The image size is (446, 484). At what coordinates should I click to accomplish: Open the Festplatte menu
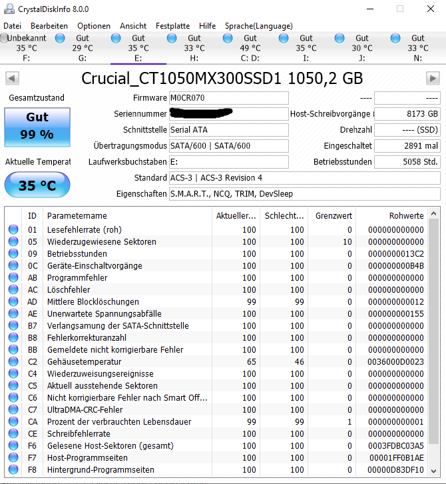click(172, 26)
